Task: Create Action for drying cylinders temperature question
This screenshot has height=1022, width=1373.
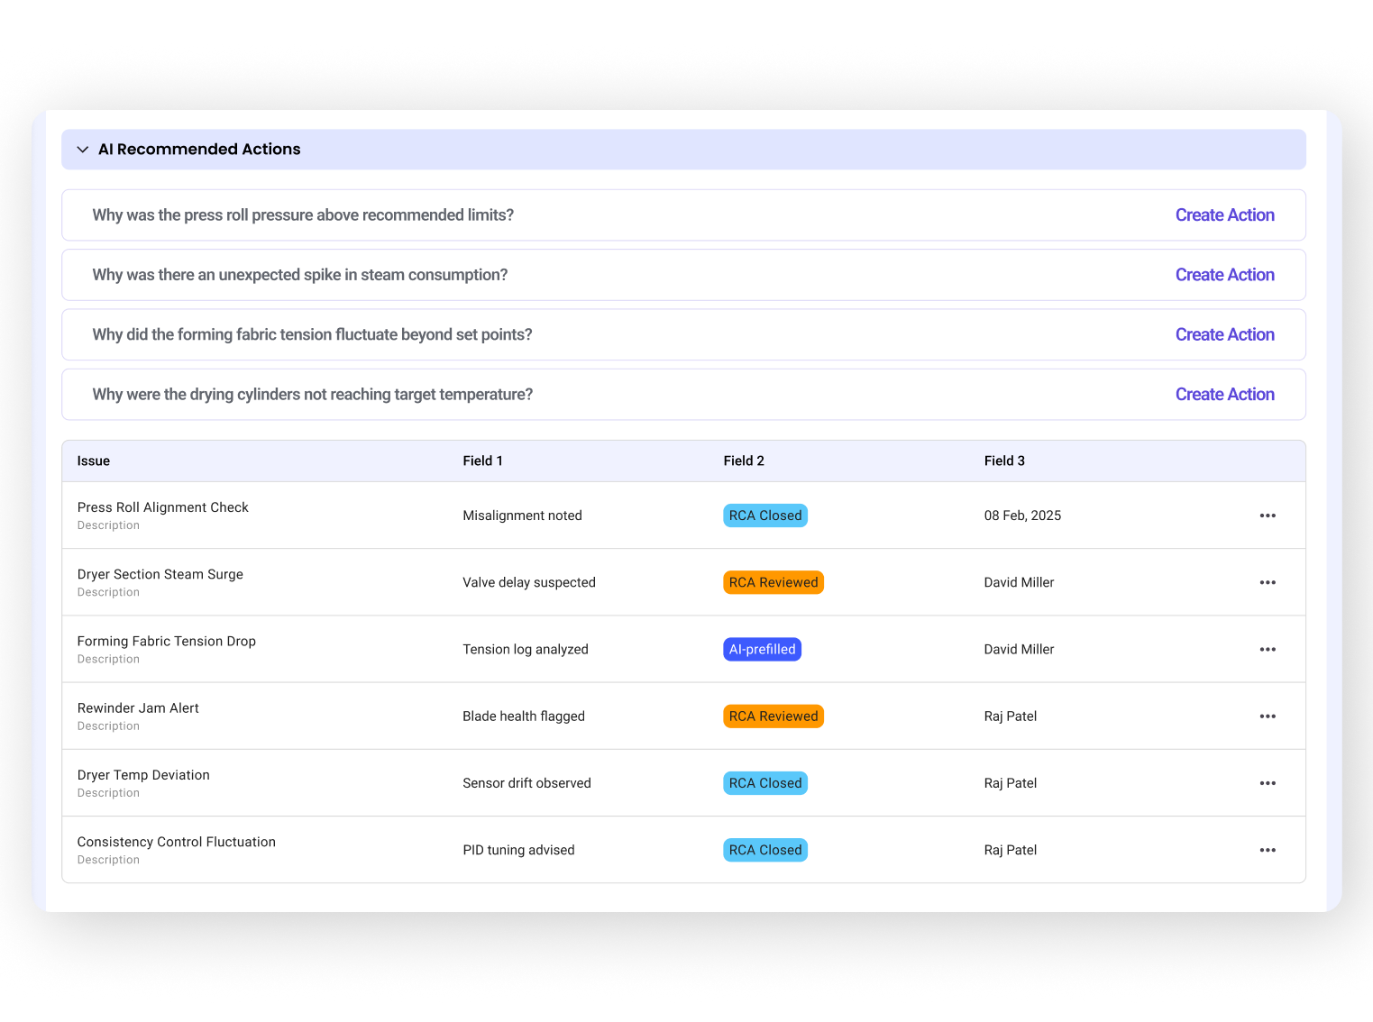Action: coord(1223,395)
